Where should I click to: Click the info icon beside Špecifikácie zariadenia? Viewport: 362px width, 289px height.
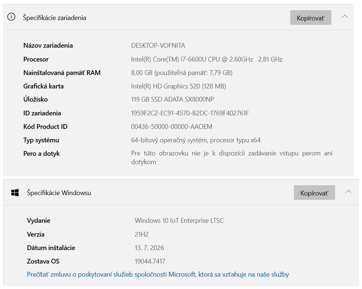point(11,17)
